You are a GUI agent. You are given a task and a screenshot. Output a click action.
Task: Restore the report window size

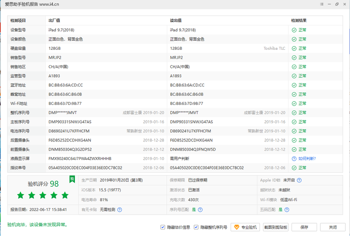(337, 4)
